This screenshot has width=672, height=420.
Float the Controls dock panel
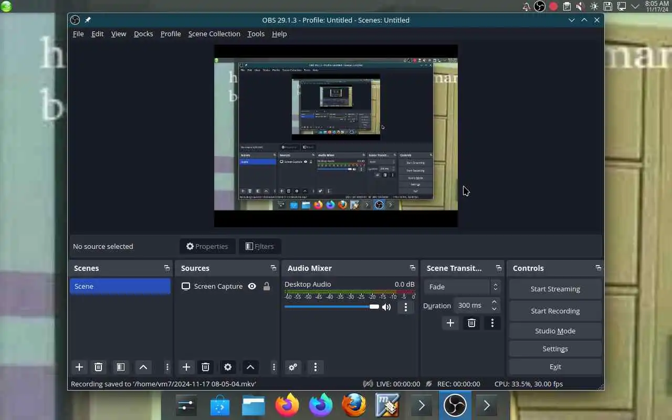[598, 268]
